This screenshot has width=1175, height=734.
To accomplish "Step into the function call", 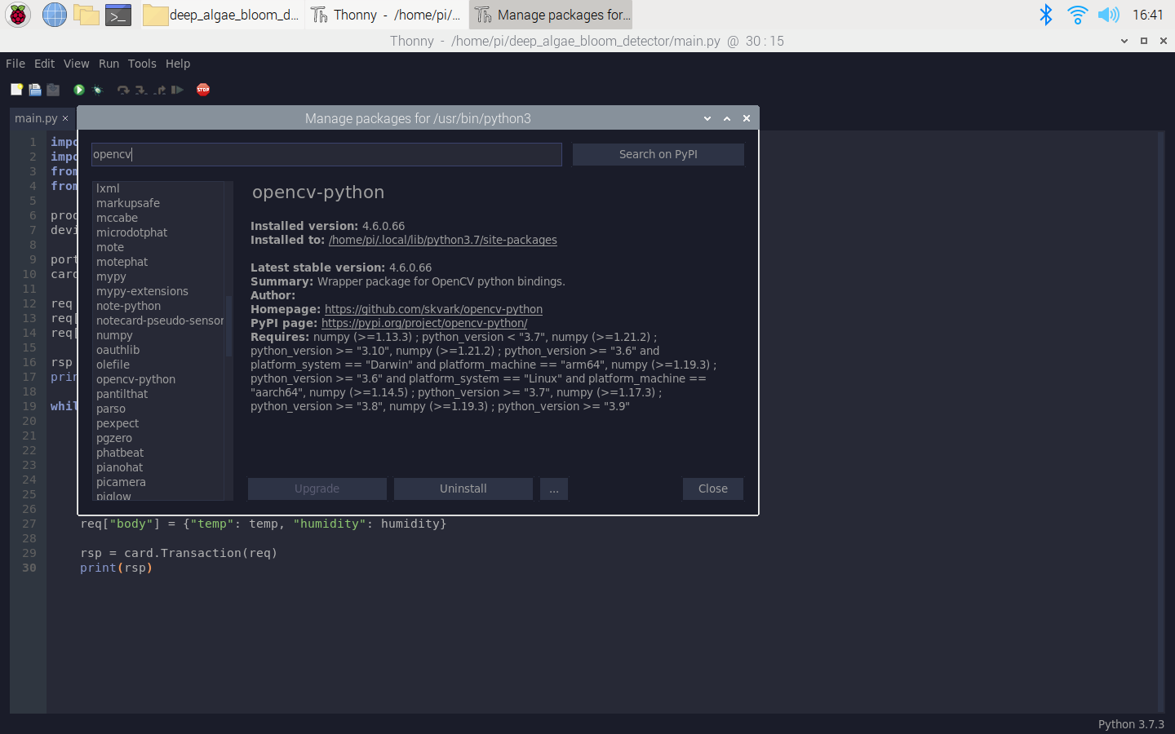I will (140, 90).
